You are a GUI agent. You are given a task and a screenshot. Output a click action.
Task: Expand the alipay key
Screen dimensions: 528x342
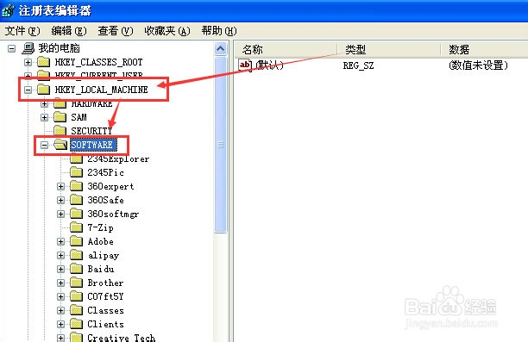[x=61, y=255]
